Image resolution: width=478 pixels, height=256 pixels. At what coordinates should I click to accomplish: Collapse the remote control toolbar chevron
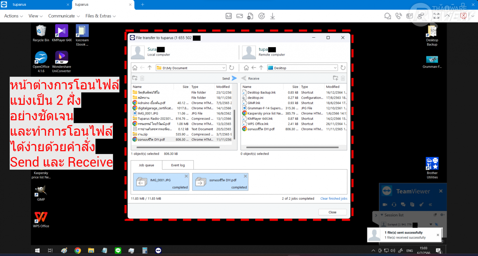[447, 16]
